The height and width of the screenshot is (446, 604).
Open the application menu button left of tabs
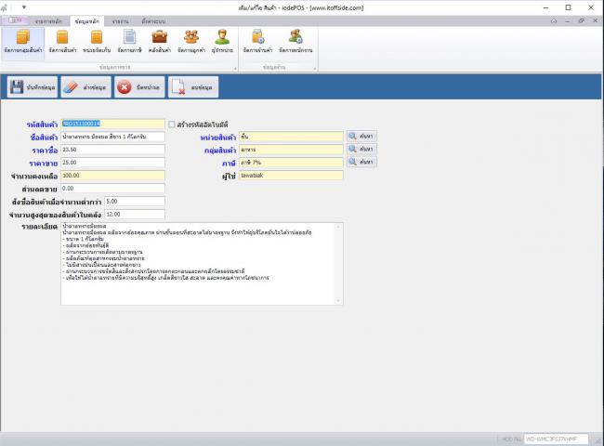(15, 20)
